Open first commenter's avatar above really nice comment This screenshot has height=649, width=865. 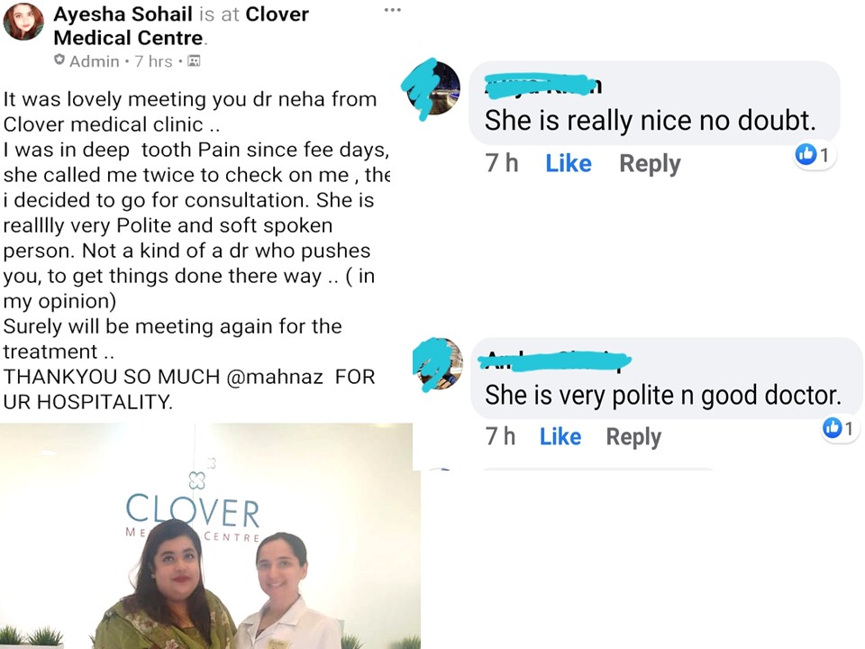(x=433, y=88)
